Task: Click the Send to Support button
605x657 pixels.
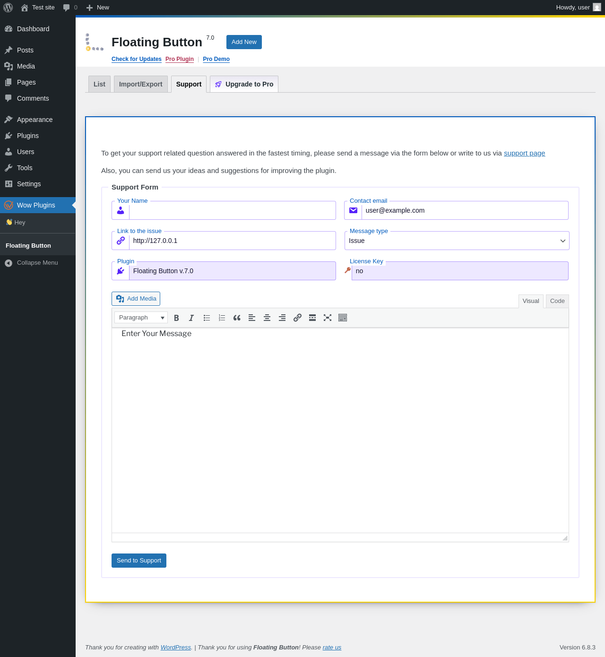Action: tap(138, 561)
